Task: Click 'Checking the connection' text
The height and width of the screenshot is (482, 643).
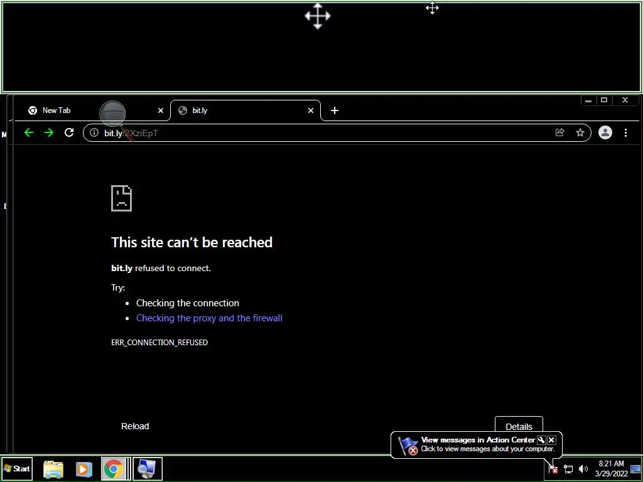Action: point(187,303)
